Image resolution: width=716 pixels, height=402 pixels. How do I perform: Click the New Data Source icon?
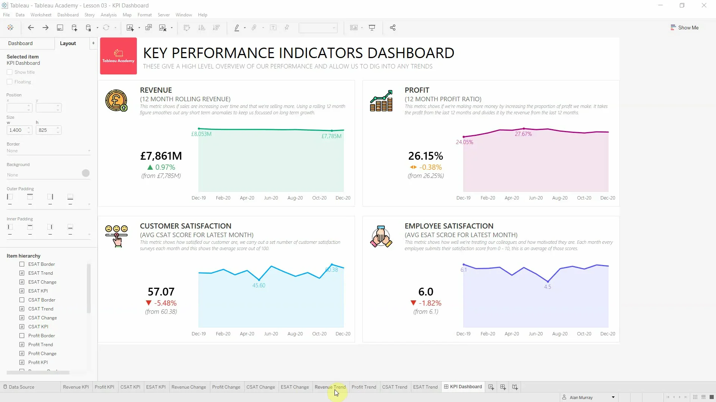[x=74, y=28]
